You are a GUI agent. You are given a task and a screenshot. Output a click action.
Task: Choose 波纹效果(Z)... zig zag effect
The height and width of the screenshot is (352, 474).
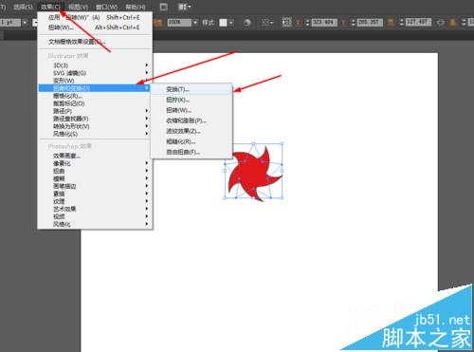[191, 131]
